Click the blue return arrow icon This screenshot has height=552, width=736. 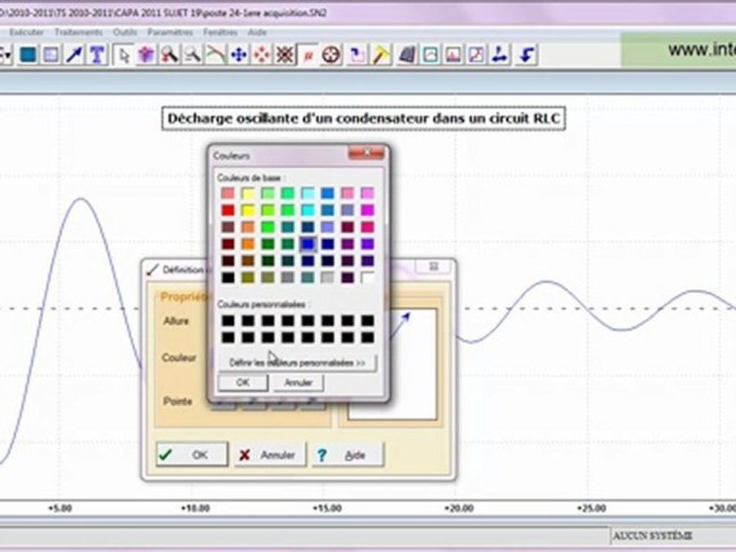point(526,55)
